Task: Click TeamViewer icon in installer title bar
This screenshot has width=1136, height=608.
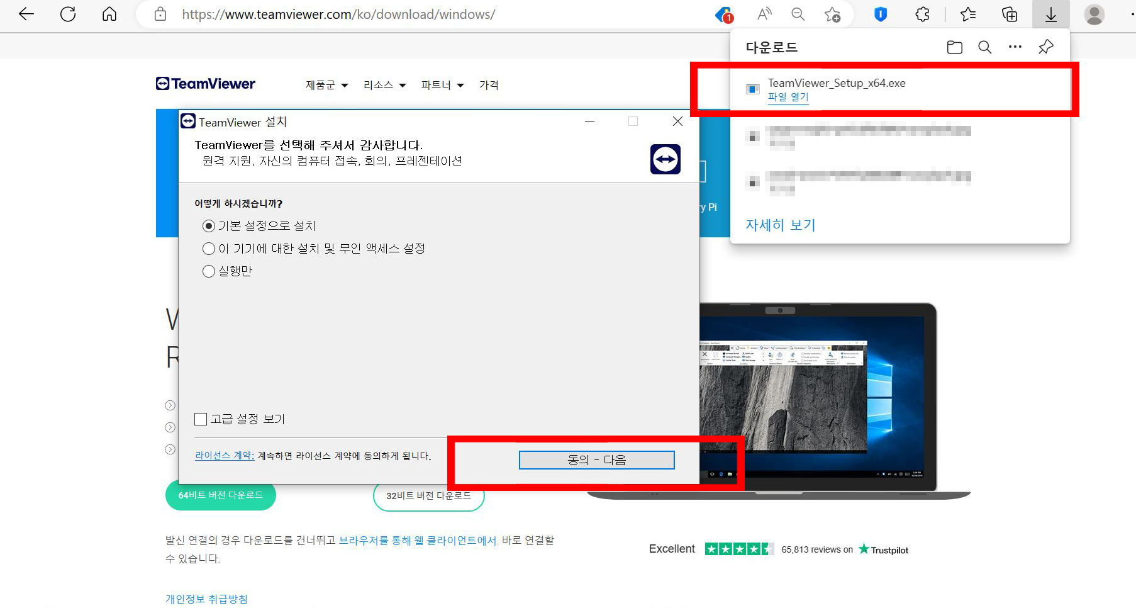Action: pos(188,121)
